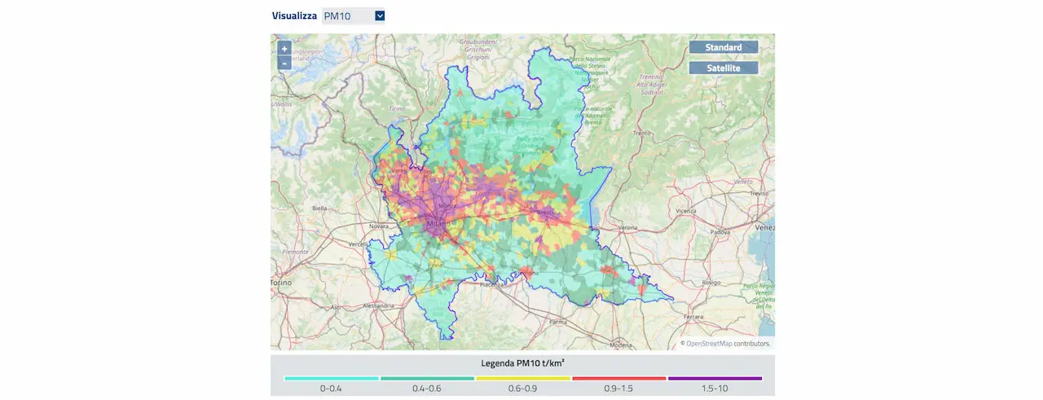Select the cyan 0-0.4 legend swatch
This screenshot has width=1043, height=400.
click(x=332, y=378)
